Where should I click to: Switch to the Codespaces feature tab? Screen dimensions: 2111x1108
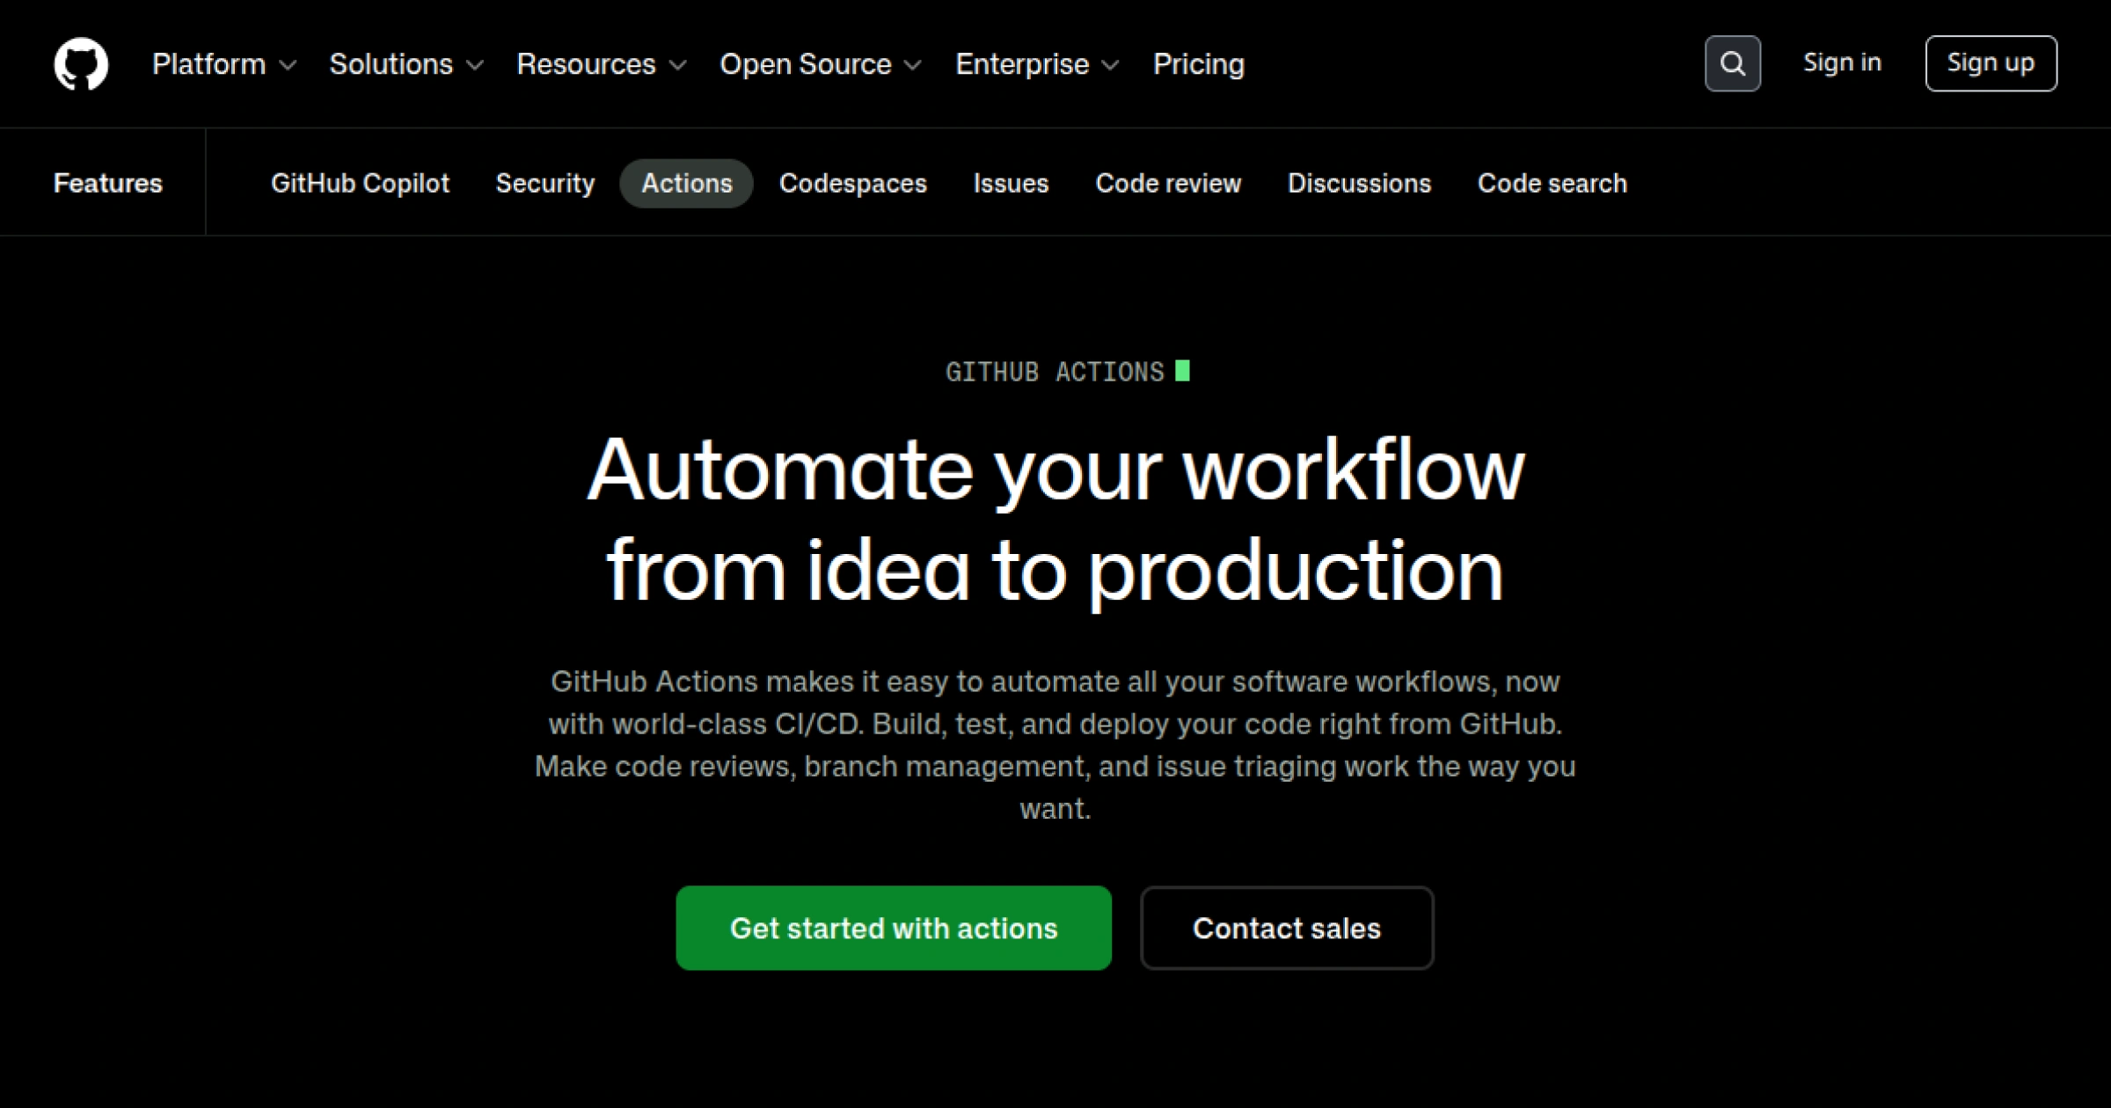point(852,183)
